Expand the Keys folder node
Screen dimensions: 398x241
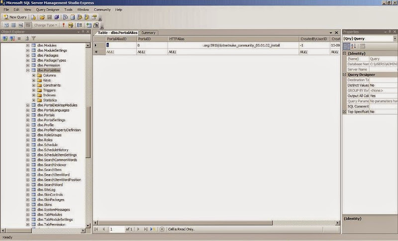pyautogui.click(x=34, y=80)
